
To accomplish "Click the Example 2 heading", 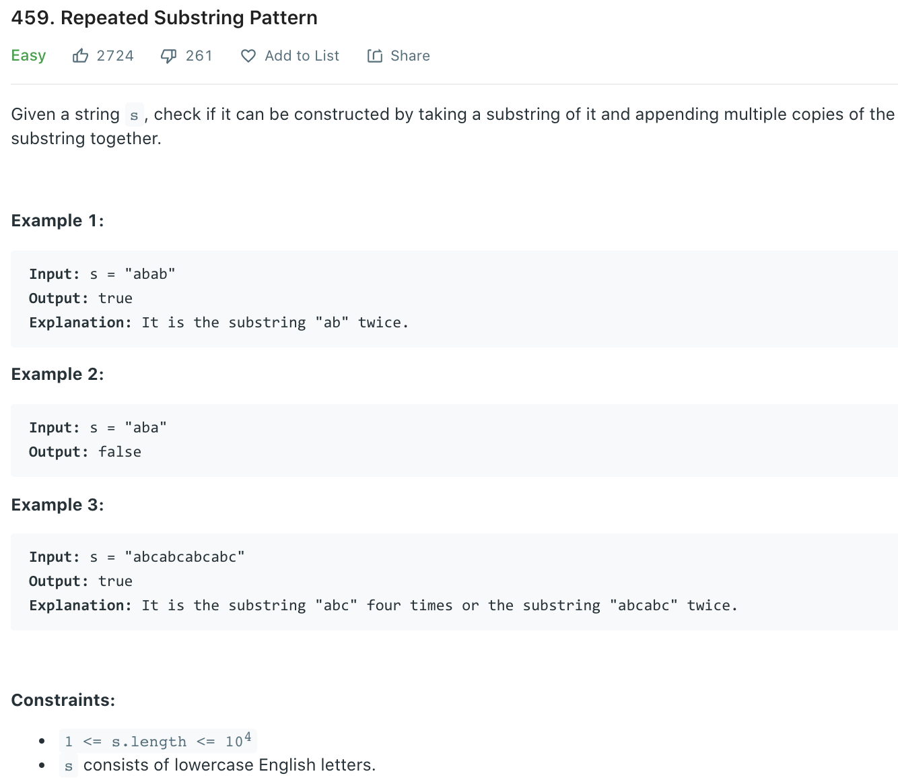I will (x=58, y=375).
